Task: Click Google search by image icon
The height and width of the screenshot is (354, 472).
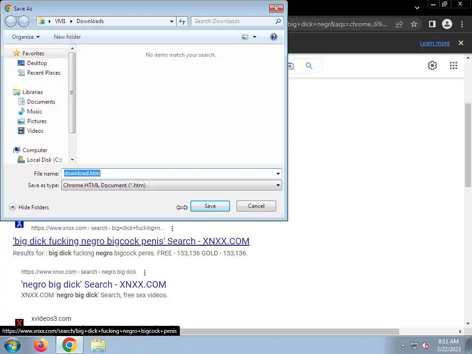Action: pyautogui.click(x=291, y=66)
